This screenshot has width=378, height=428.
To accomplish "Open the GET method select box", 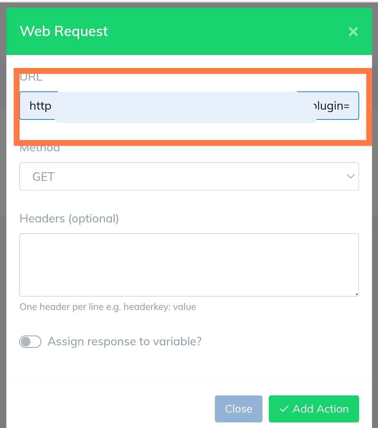I will point(189,177).
